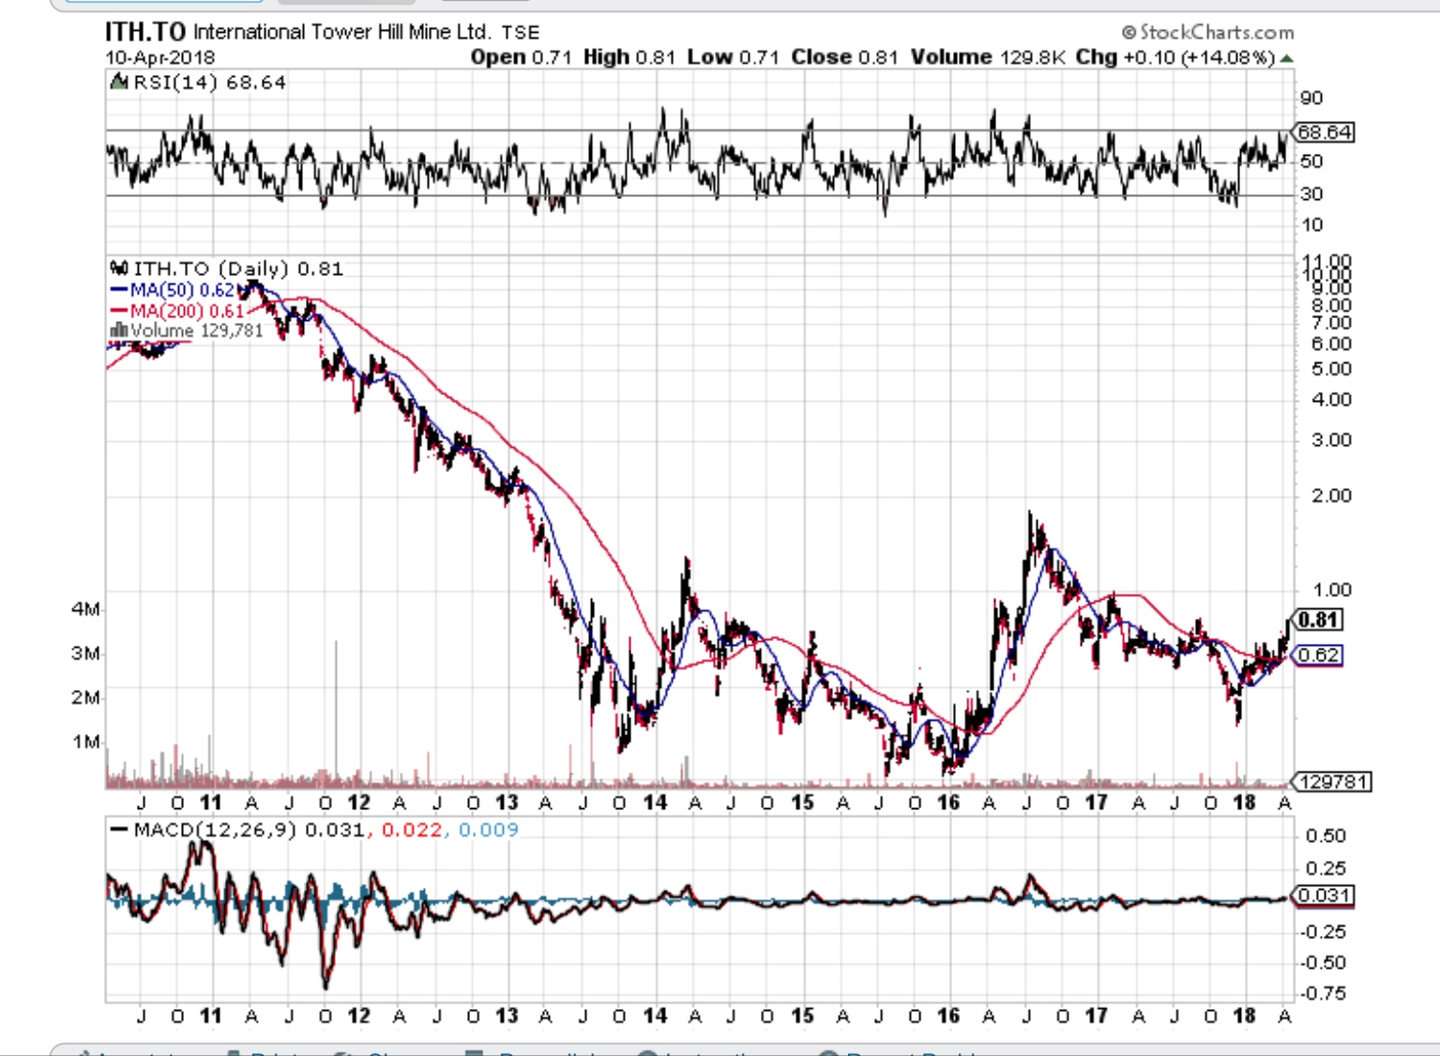Click the Volume 129.8K header value
Viewport: 1440px width, 1056px height.
[x=988, y=57]
